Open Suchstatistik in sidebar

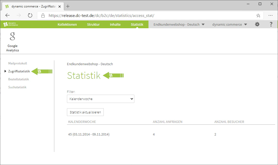tap(17, 87)
